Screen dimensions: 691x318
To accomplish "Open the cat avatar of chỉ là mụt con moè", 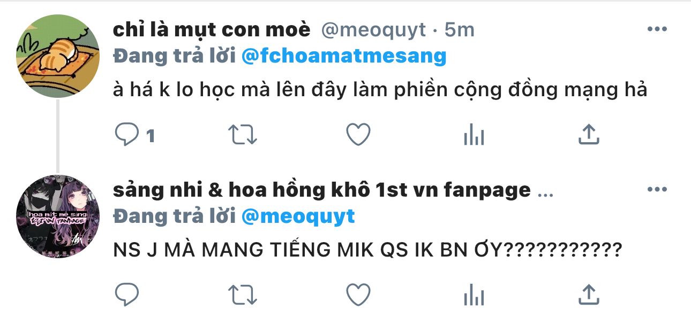I will point(58,56).
